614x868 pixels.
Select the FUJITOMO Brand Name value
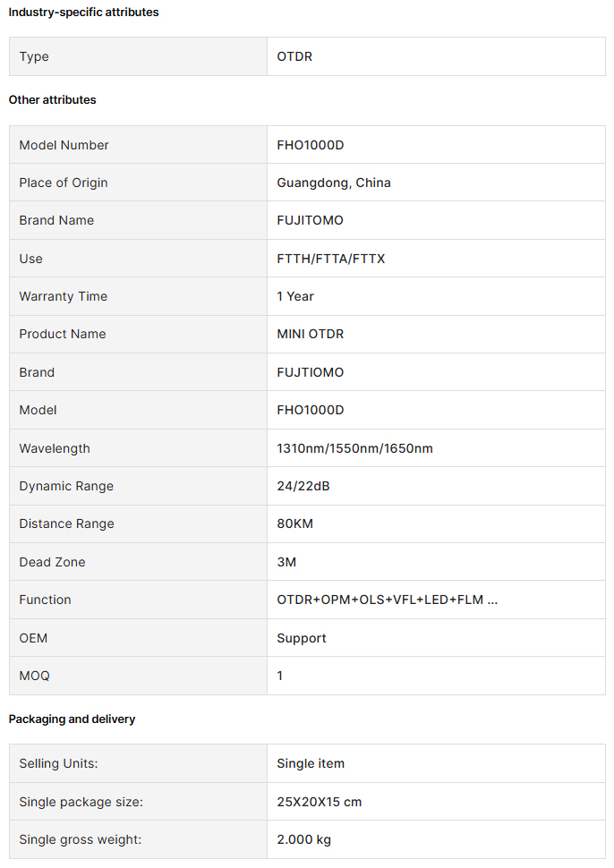(310, 220)
